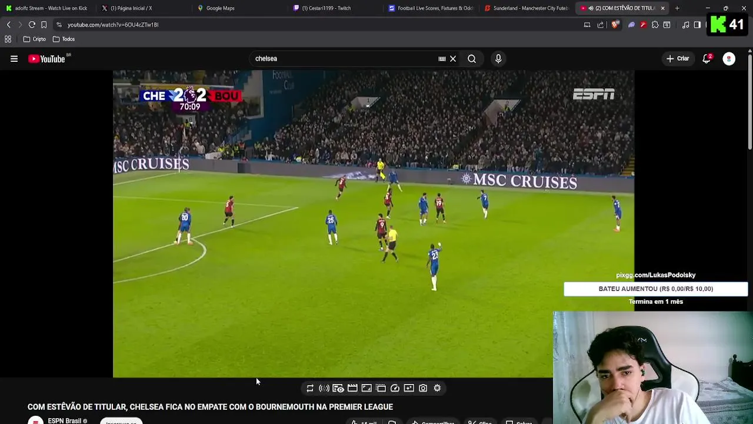Open enhancer settings gear icon
Viewport: 753px width, 424px height.
click(437, 388)
